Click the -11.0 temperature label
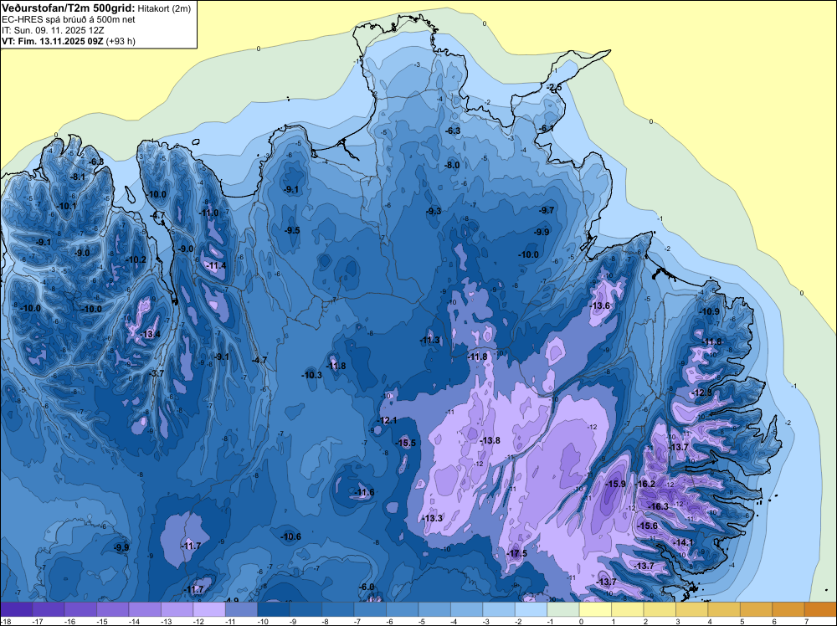Image resolution: width=837 pixels, height=626 pixels. (209, 213)
